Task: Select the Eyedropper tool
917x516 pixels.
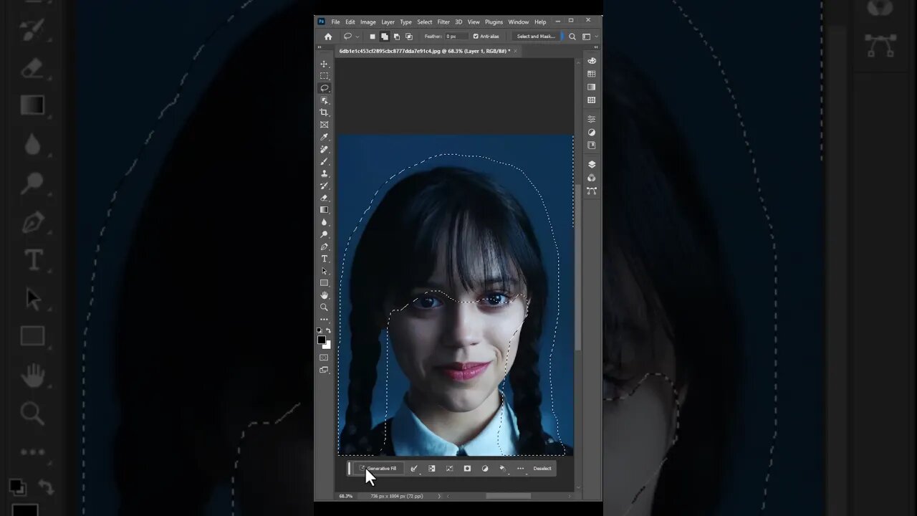Action: point(324,137)
